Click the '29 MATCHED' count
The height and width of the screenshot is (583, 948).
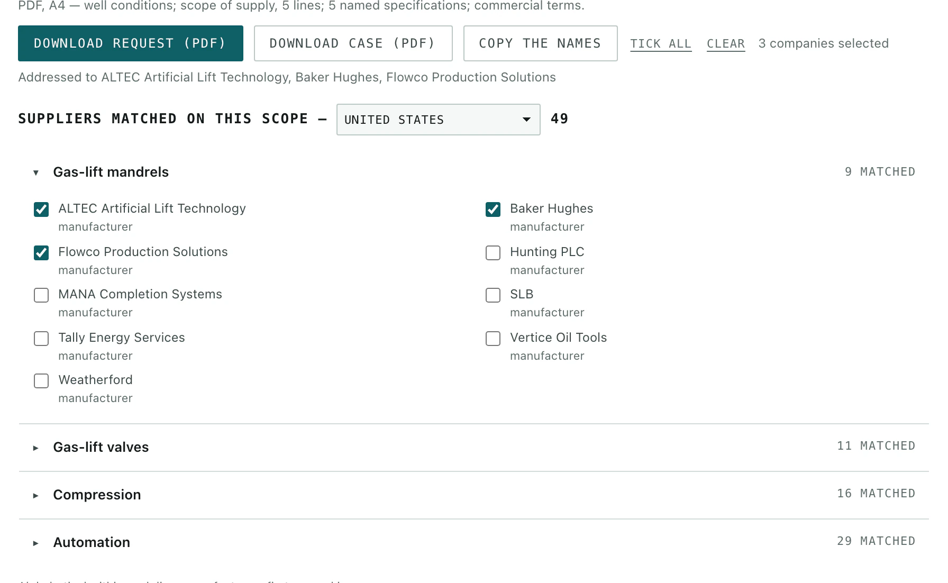click(x=876, y=541)
